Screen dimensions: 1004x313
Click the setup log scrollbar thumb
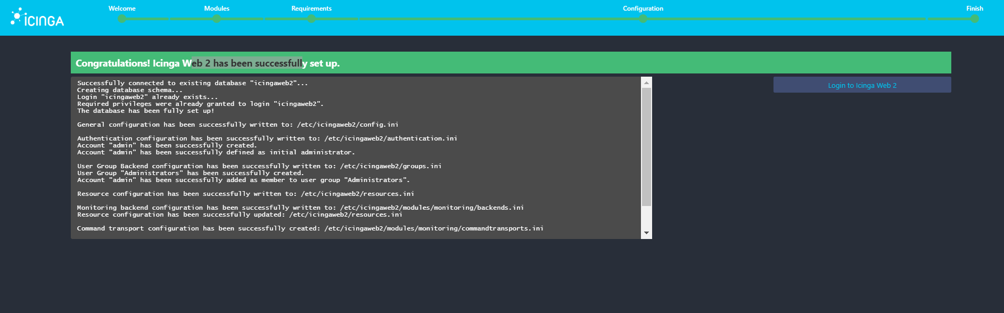coord(646,146)
